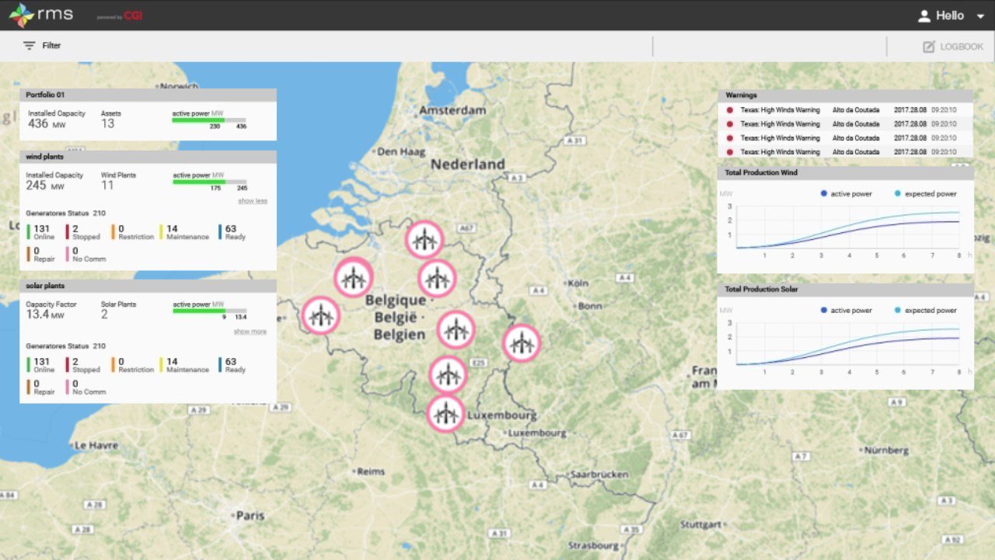
Task: Click the CGI logo in top bar
Action: coord(132,16)
